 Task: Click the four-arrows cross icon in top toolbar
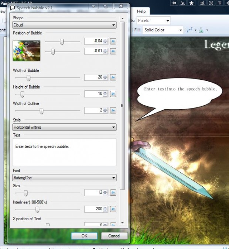tap(211, 3)
